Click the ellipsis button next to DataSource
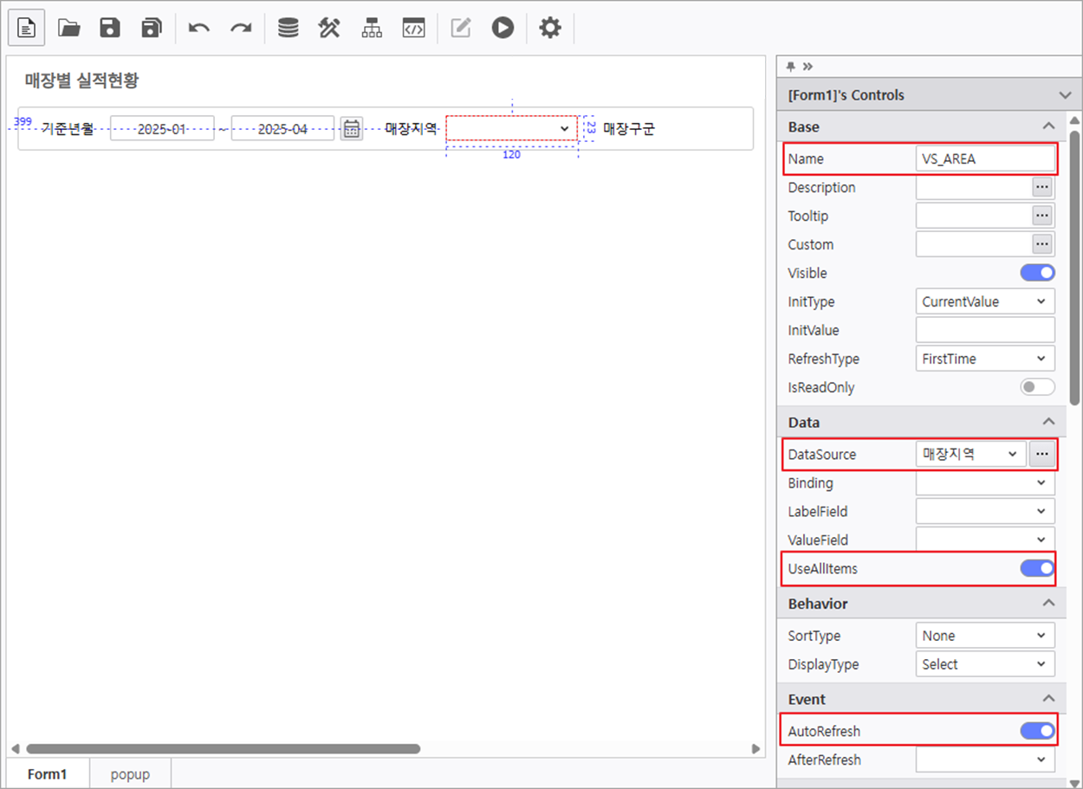1083x789 pixels. [1042, 454]
